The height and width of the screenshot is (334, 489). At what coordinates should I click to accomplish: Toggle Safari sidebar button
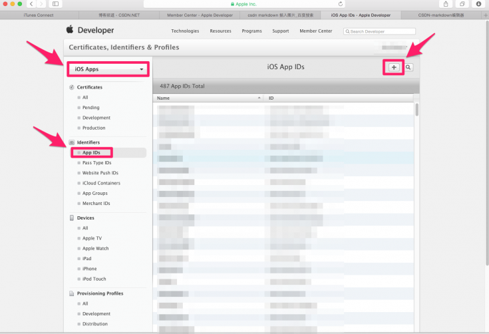pos(55,4)
